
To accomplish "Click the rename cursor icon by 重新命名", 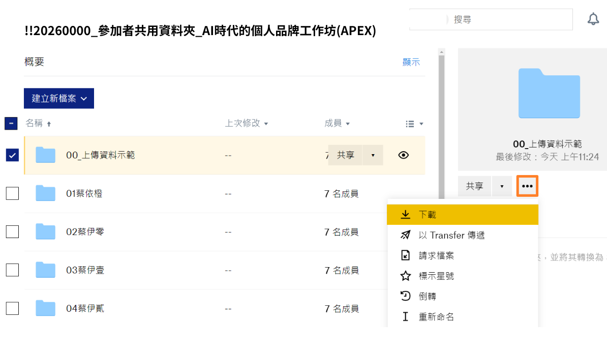I will [405, 317].
